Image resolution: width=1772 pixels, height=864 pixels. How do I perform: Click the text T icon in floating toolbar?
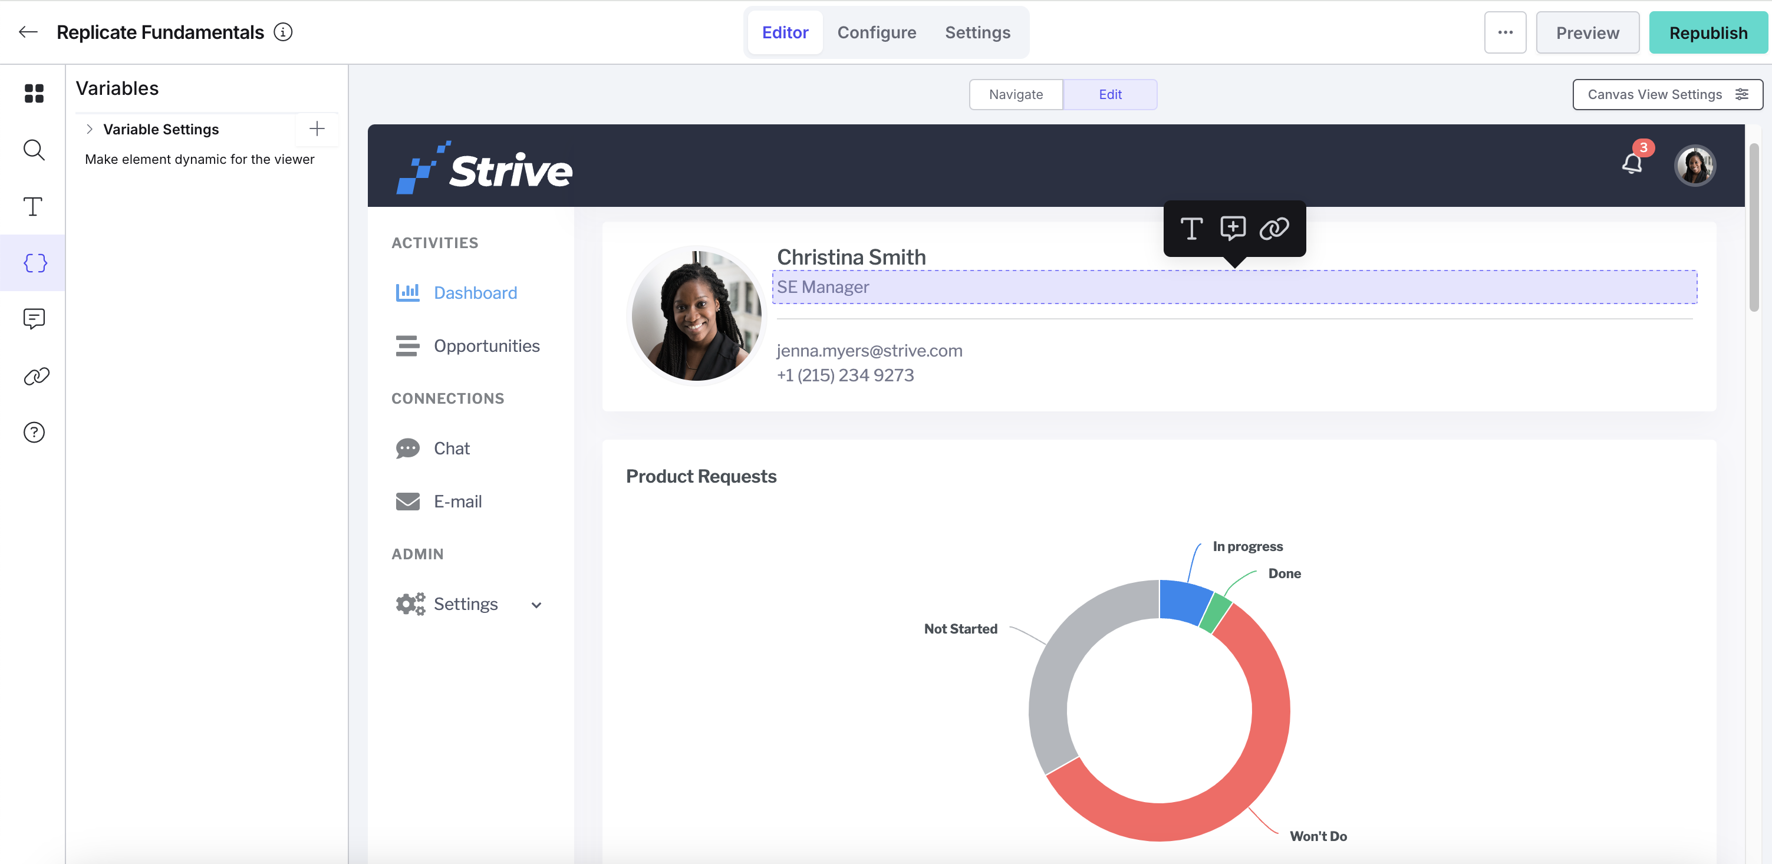coord(1191,227)
